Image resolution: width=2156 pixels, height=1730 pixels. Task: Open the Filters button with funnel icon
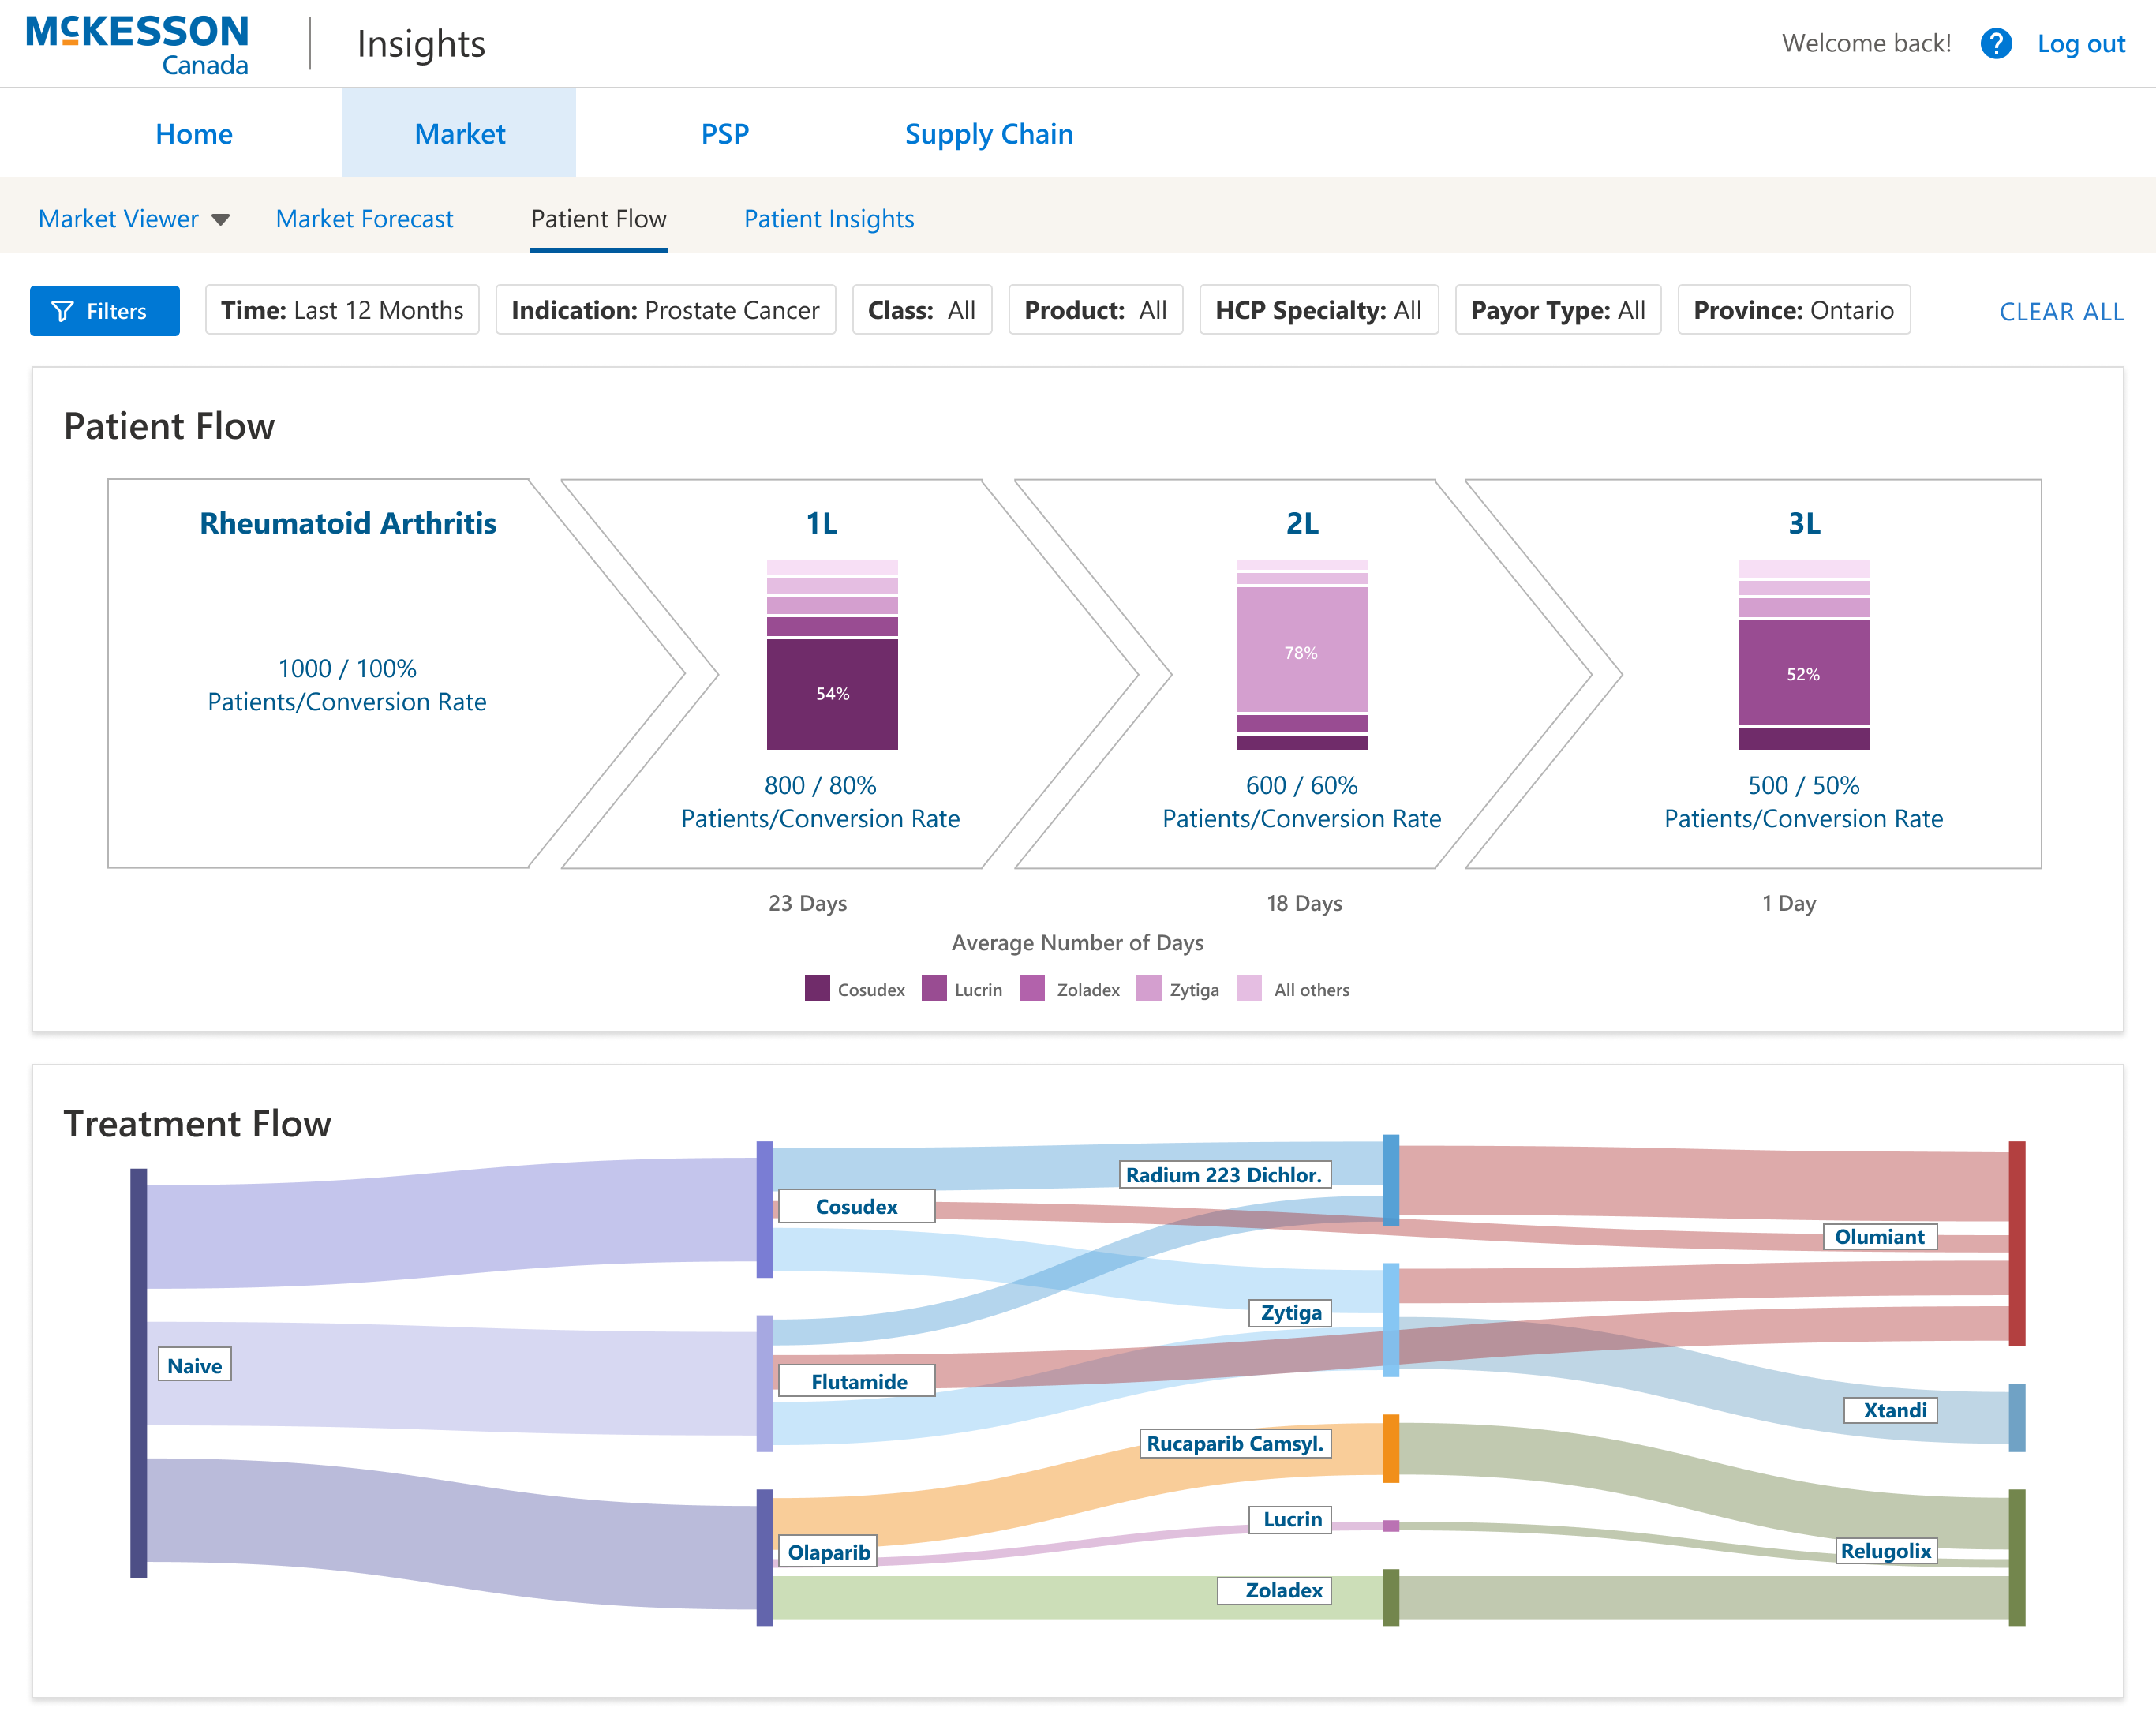click(105, 311)
